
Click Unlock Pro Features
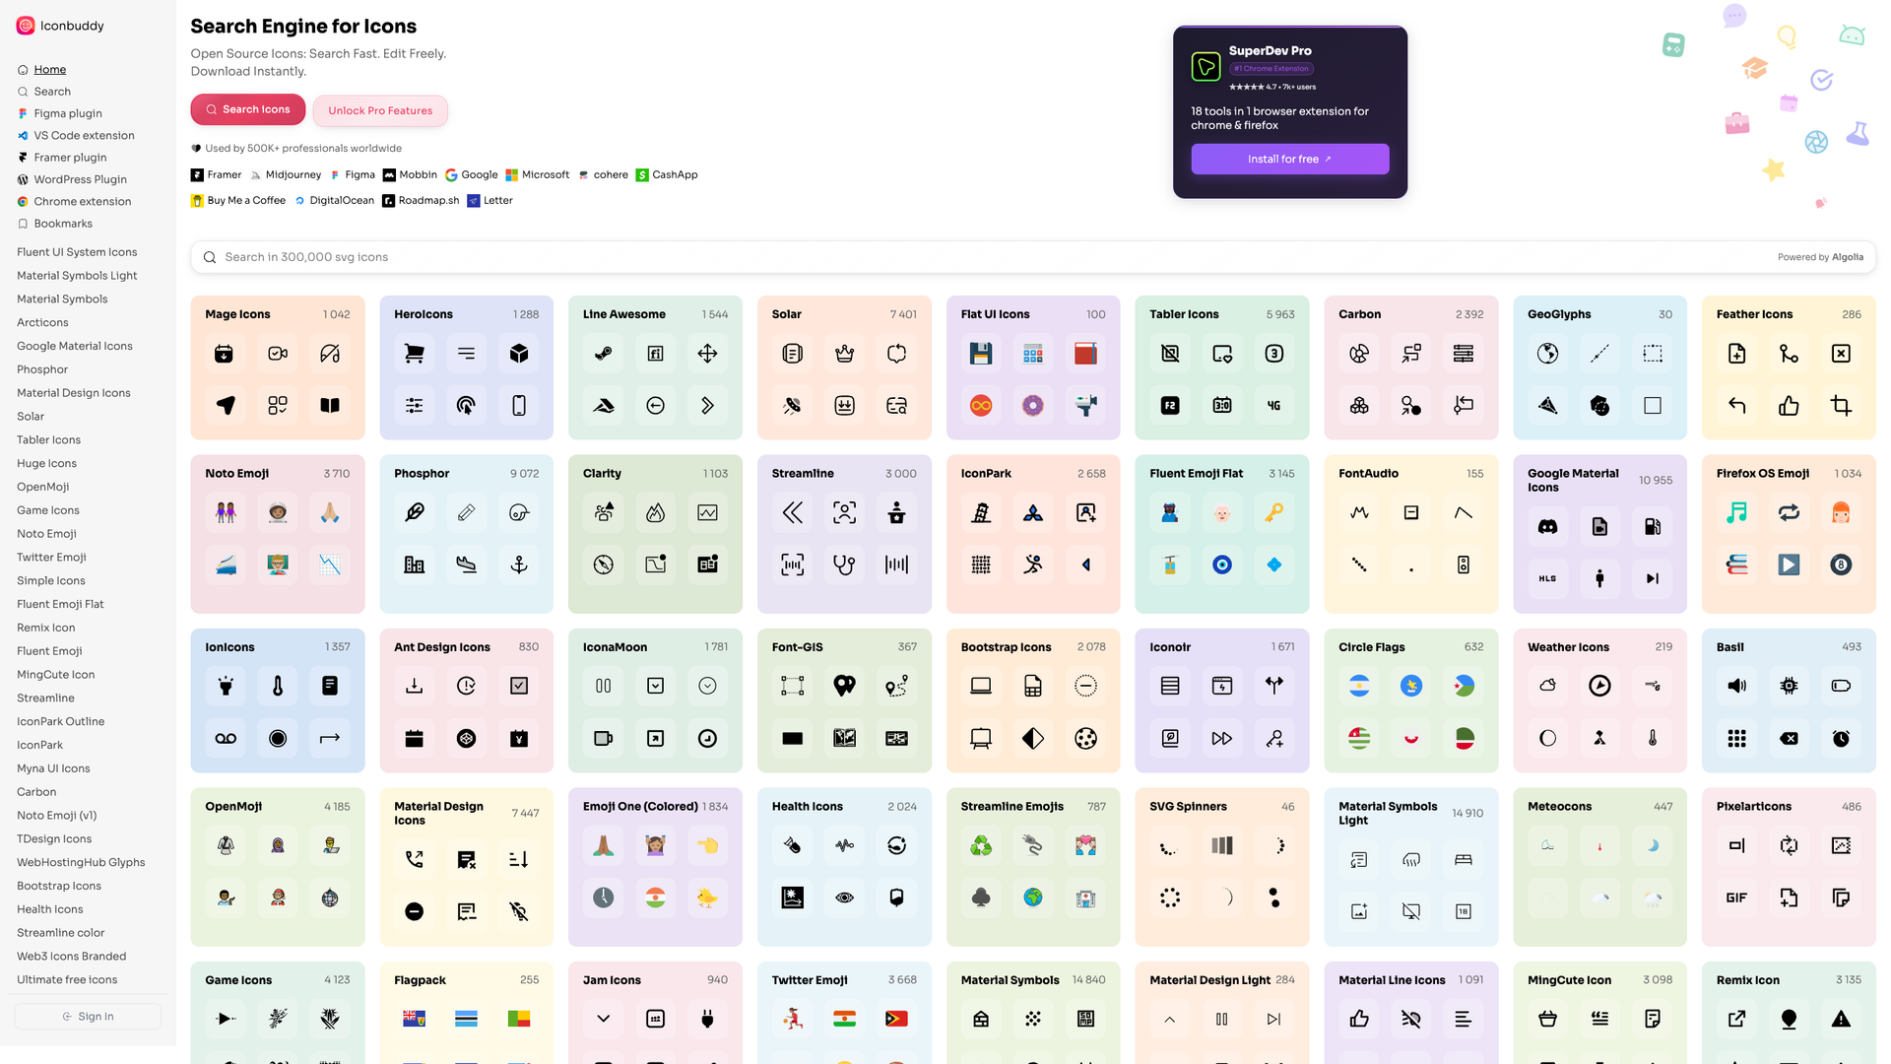coord(380,110)
